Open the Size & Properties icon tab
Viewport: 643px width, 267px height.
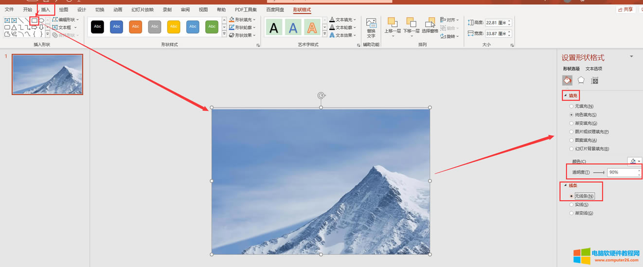click(594, 80)
